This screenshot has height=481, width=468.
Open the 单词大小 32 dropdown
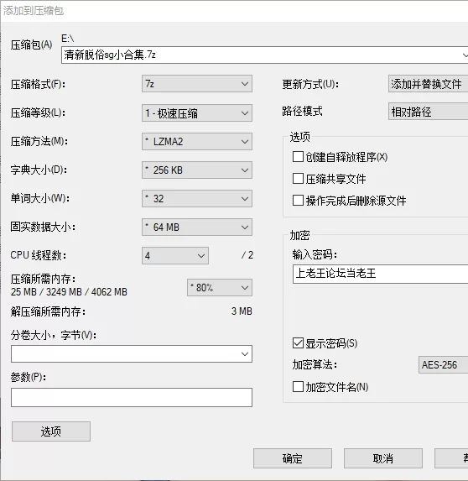(197, 198)
